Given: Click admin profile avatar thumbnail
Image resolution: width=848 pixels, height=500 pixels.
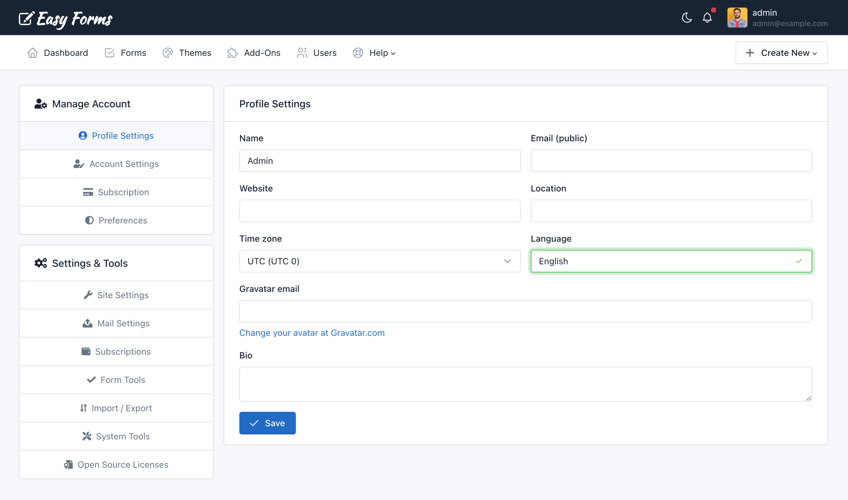Looking at the screenshot, I should pos(738,17).
